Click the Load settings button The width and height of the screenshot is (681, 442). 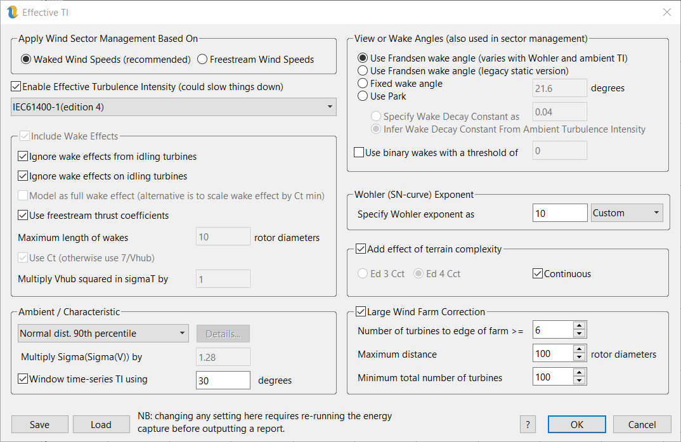pos(101,424)
